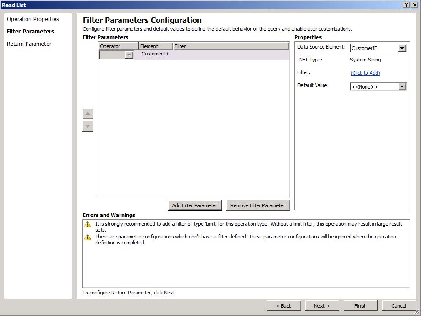The image size is (421, 316).
Task: Open the Operator dropdown for CustomerID
Action: pyautogui.click(x=129, y=55)
